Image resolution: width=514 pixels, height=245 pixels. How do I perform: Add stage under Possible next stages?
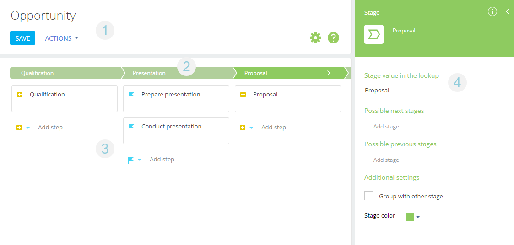[x=382, y=127]
